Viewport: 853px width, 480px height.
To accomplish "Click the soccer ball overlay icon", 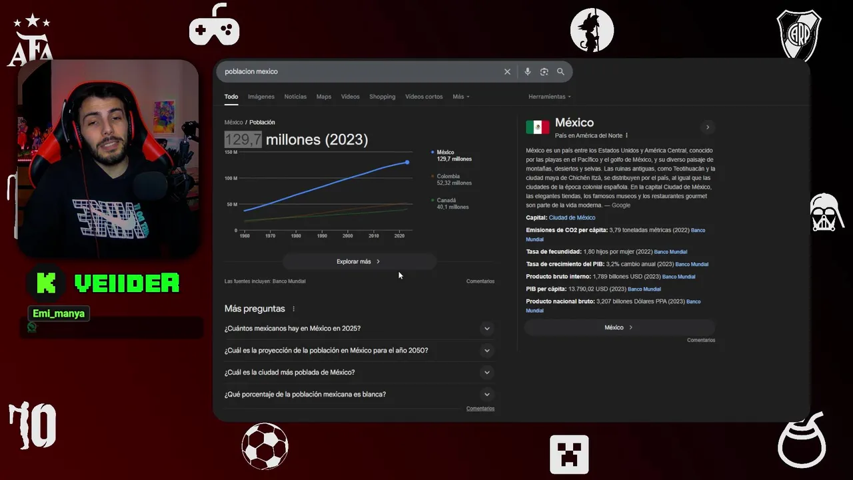I will (x=265, y=446).
